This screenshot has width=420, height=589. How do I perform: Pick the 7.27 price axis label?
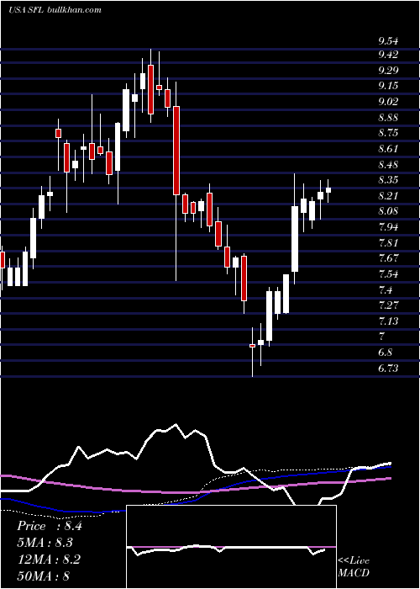388,305
